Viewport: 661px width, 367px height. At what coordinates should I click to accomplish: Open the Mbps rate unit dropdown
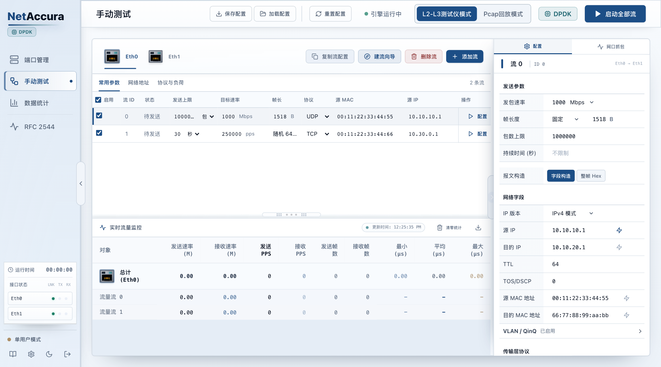(582, 102)
